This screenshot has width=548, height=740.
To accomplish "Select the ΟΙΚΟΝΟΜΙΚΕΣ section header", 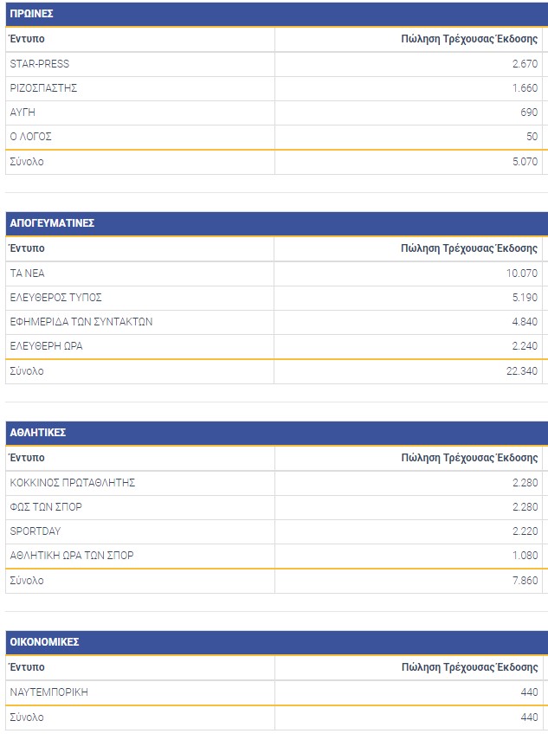I will 44,642.
